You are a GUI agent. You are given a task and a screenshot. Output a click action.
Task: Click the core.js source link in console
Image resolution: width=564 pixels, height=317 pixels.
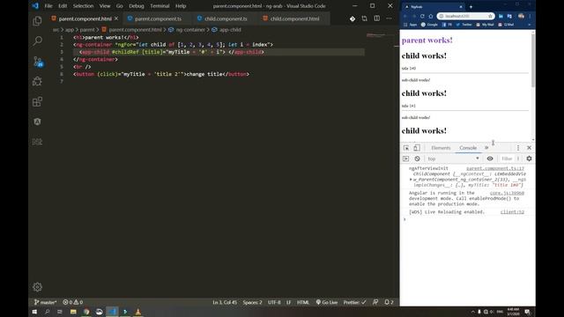pos(507,193)
